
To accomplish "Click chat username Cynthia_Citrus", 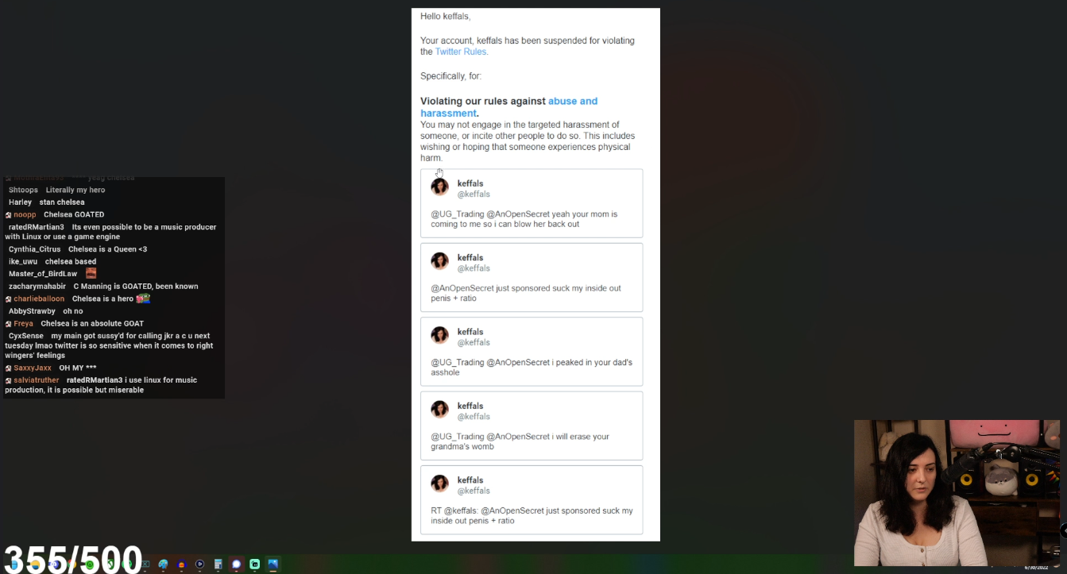I will 34,249.
